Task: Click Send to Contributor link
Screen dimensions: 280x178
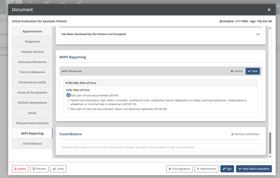Action: coord(245,134)
